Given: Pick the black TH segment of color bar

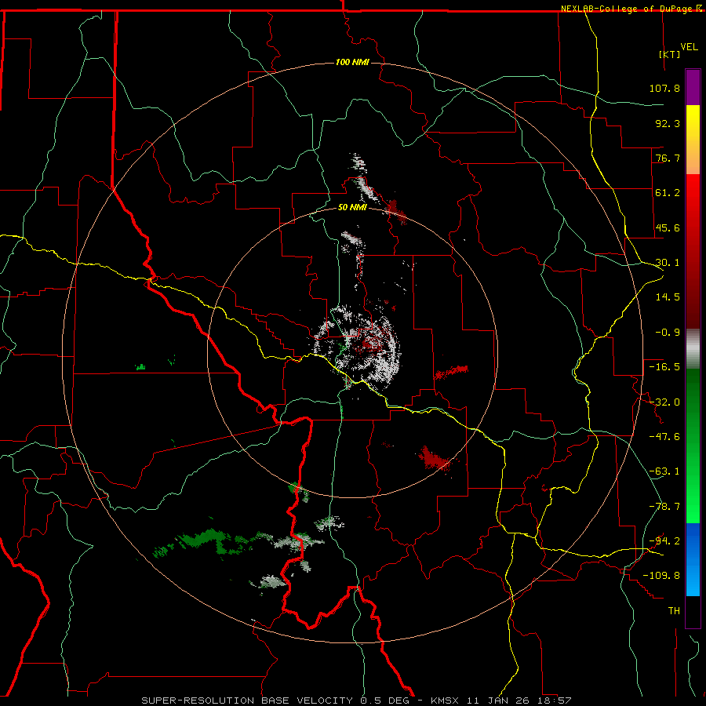Looking at the screenshot, I should click(x=693, y=612).
